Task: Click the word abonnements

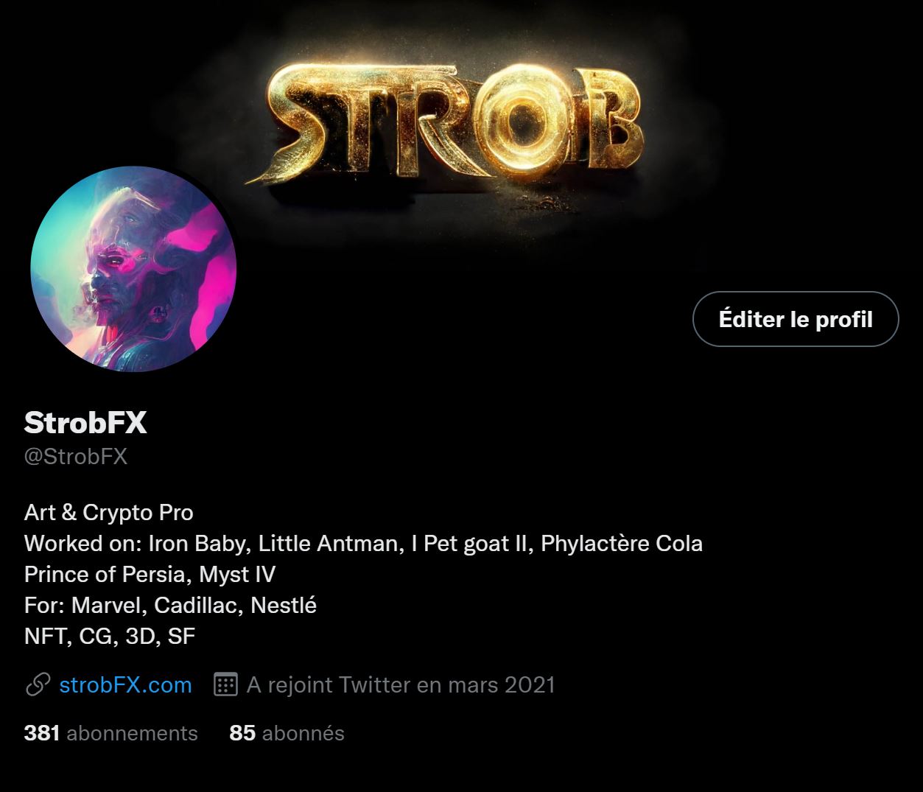Action: [x=133, y=733]
